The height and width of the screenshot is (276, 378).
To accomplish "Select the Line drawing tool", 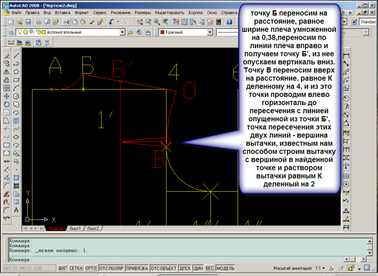I will pyautogui.click(x=16, y=55).
